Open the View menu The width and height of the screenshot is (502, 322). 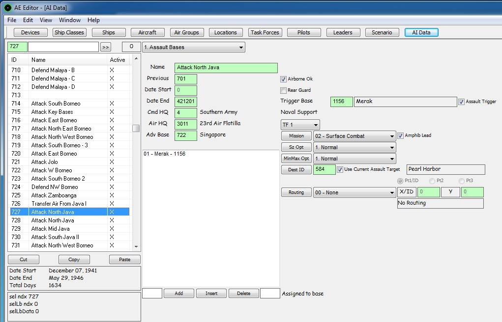[x=46, y=20]
